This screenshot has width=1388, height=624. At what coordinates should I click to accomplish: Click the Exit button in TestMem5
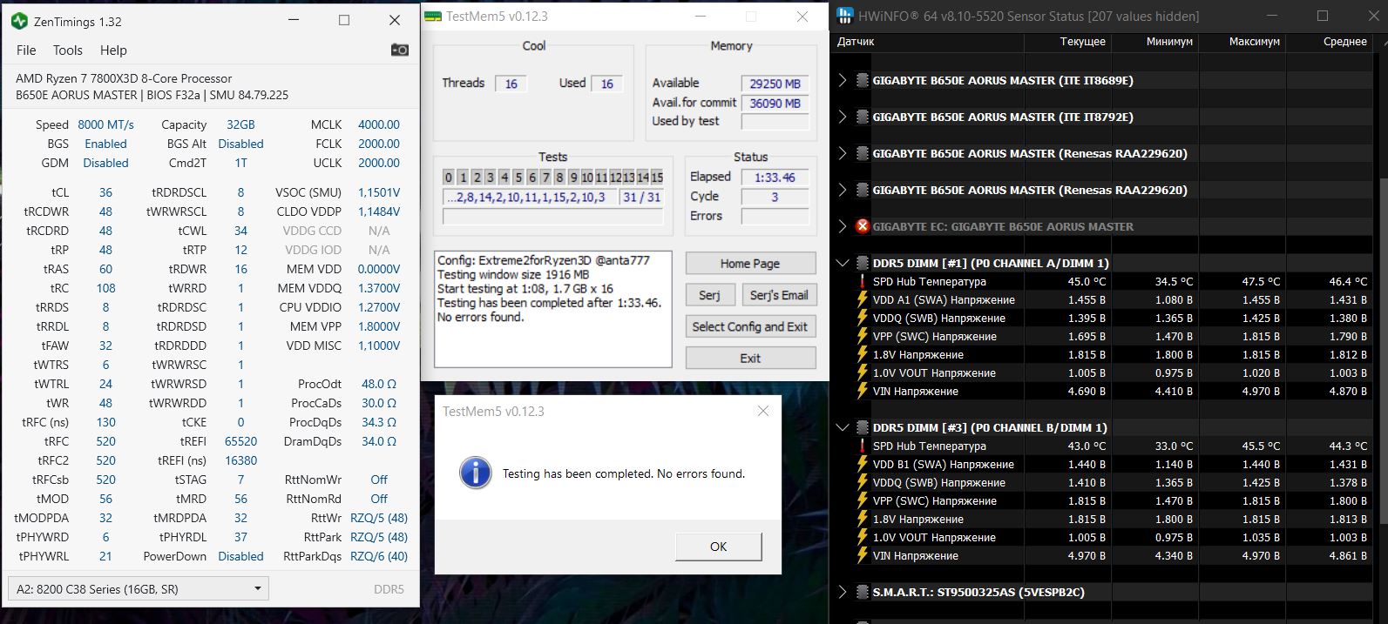[750, 358]
